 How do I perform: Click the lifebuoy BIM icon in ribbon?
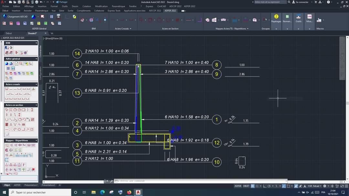coord(91,20)
